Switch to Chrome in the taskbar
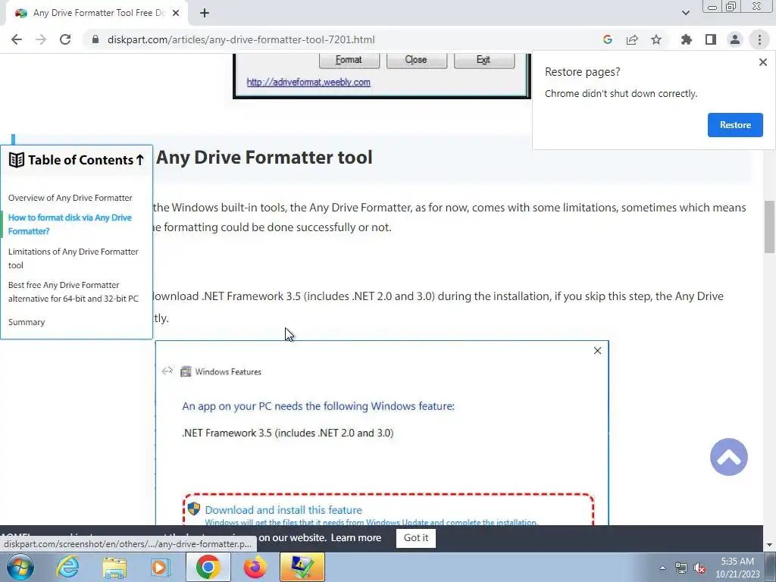Screen dimensions: 776x582 208,567
